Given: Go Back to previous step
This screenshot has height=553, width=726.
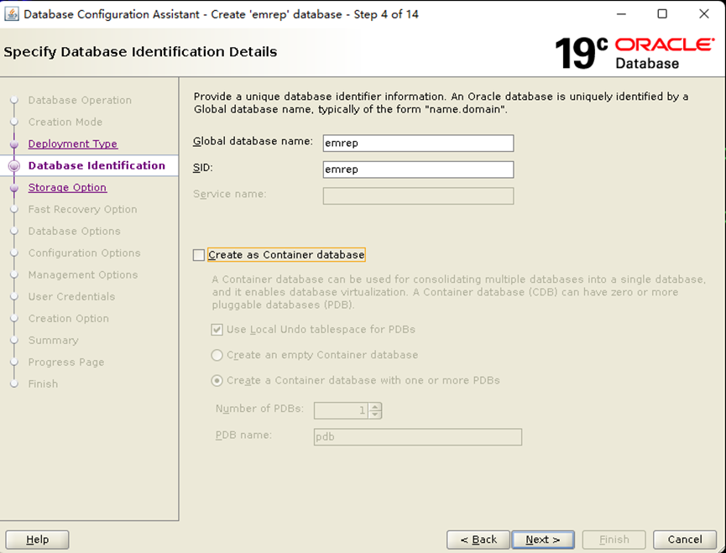Looking at the screenshot, I should point(478,540).
